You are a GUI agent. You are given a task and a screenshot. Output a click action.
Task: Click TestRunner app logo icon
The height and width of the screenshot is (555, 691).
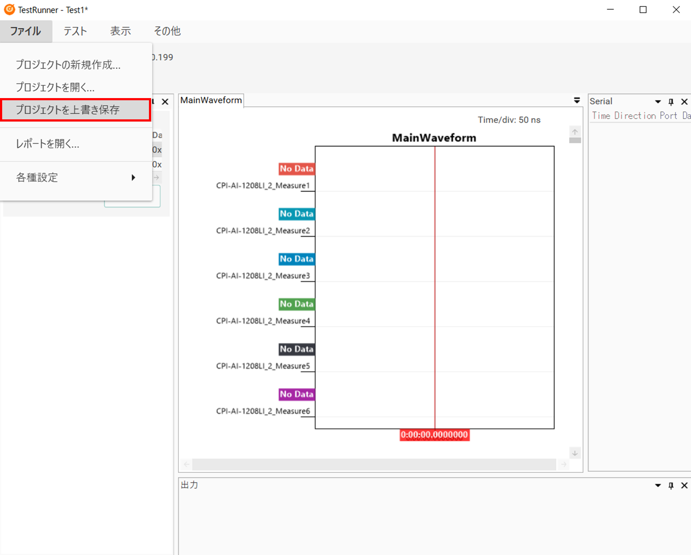tap(9, 10)
